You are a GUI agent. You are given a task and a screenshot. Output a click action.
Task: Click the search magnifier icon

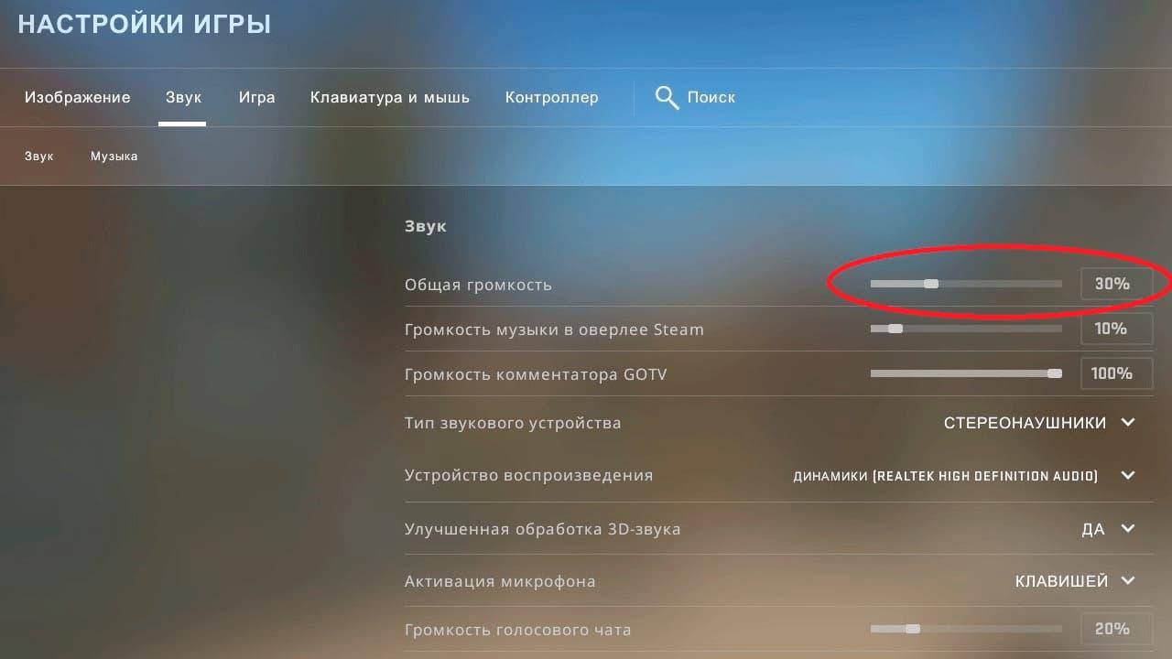(x=667, y=98)
